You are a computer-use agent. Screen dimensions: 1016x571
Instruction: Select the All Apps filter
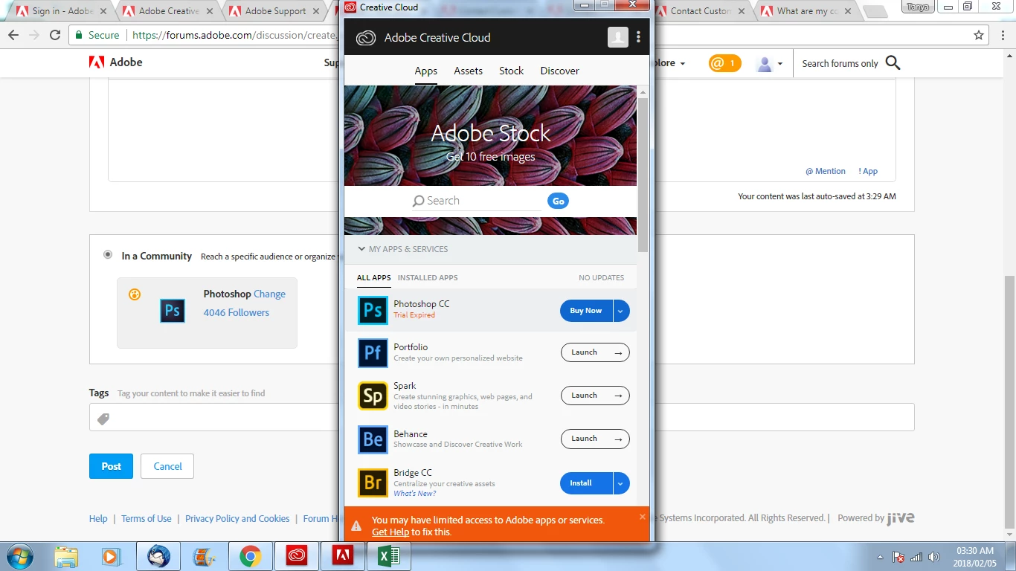pyautogui.click(x=374, y=277)
